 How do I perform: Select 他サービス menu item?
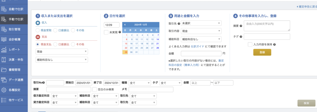point(14,100)
